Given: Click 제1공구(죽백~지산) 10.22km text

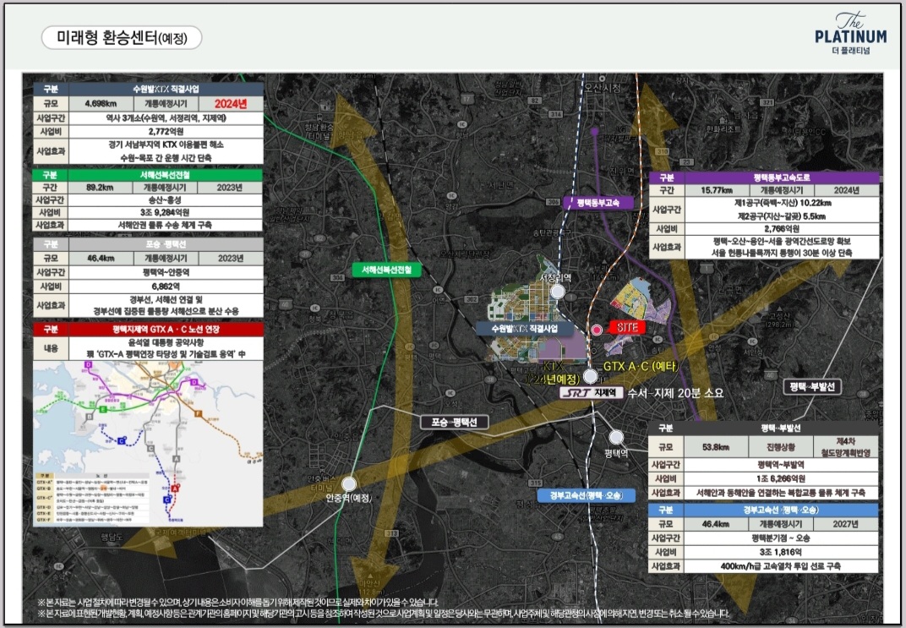Looking at the screenshot, I should click(x=781, y=204).
